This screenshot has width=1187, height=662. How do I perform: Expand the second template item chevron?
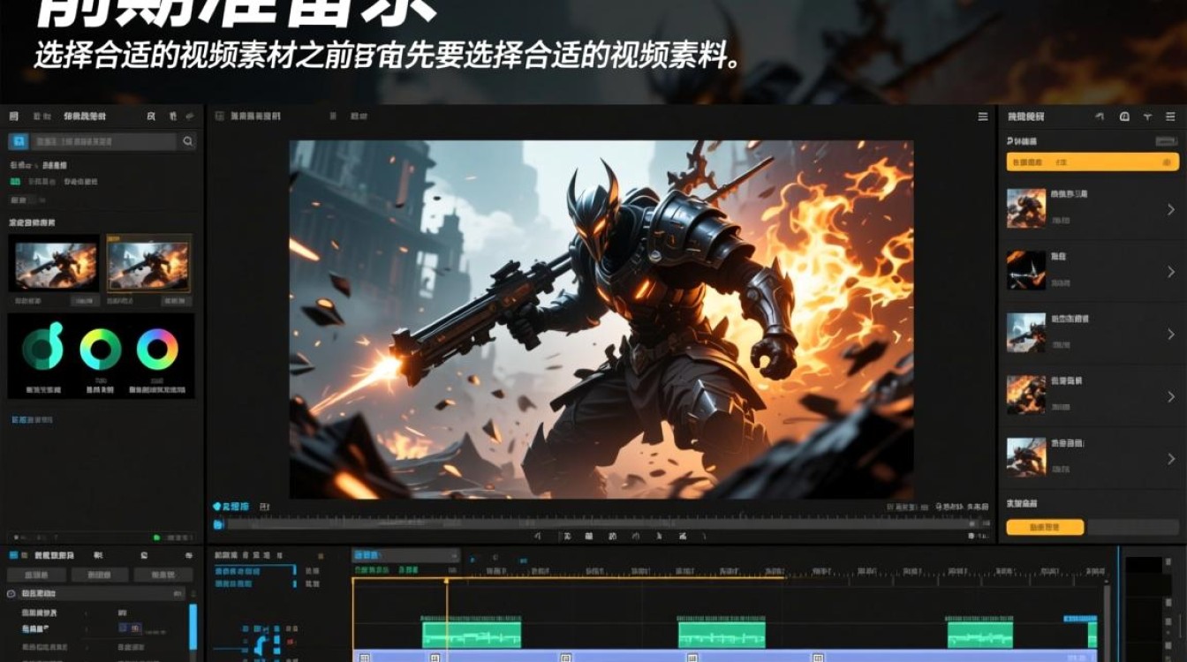1171,272
